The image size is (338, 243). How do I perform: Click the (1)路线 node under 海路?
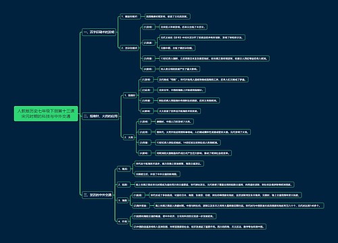[x=138, y=195]
